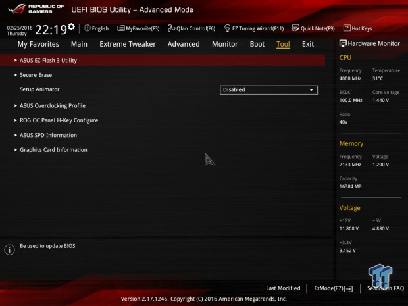Open the Boot tab

click(257, 44)
